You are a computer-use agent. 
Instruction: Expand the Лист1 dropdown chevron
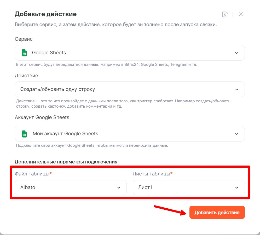[x=237, y=187]
